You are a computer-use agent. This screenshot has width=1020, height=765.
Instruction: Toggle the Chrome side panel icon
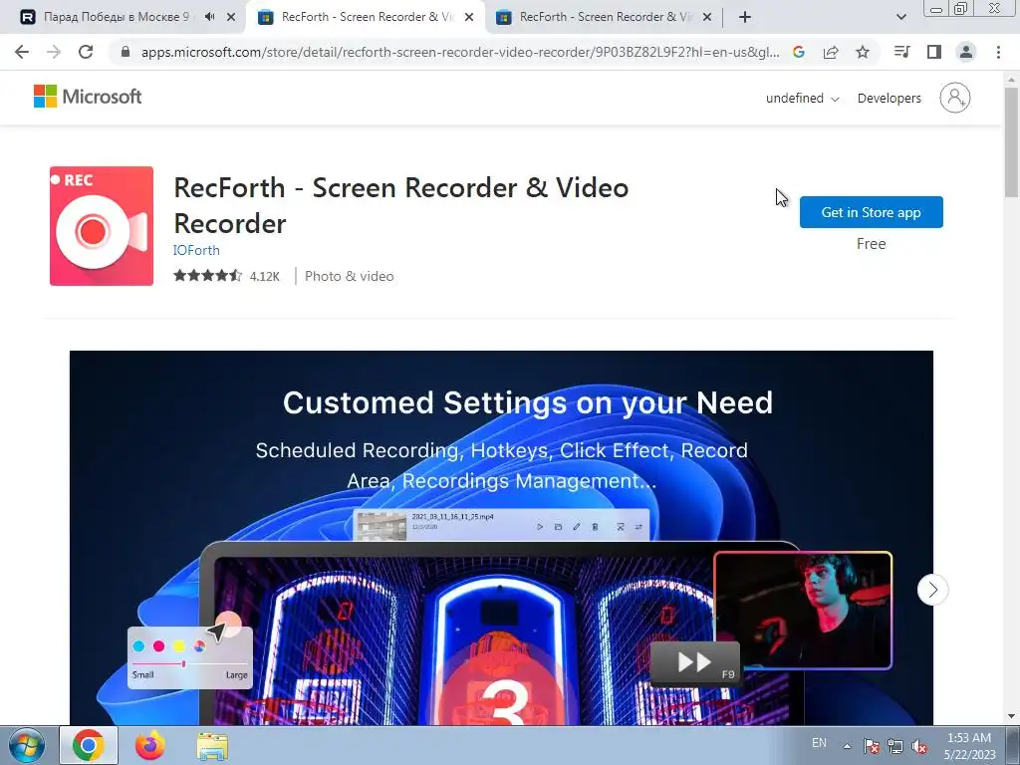coord(934,52)
